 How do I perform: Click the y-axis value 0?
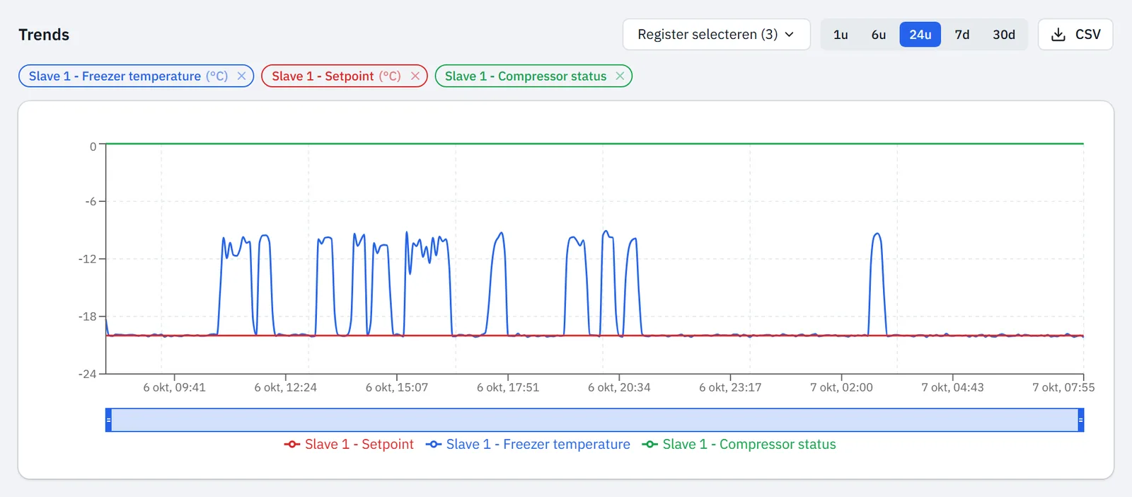(93, 147)
